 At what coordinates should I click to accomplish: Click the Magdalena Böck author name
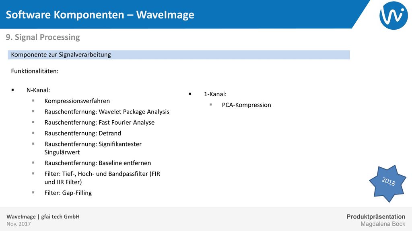click(383, 224)
